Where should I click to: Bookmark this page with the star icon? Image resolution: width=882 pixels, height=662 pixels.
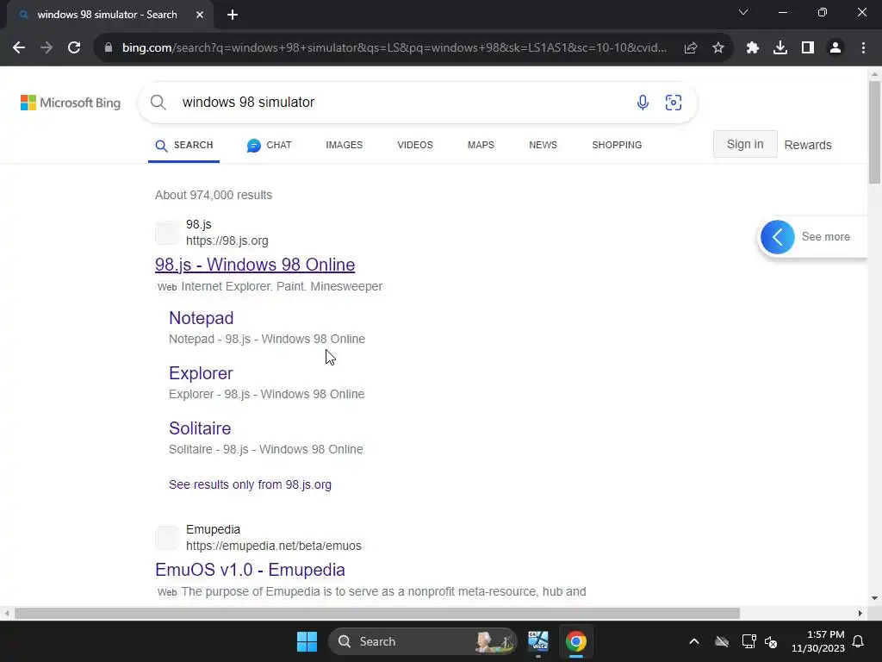pyautogui.click(x=718, y=48)
